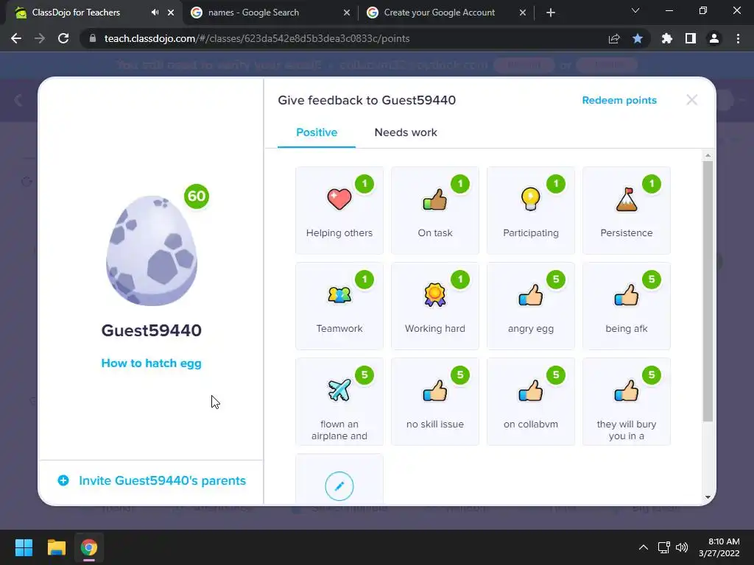The width and height of the screenshot is (754, 565).
Task: Invite Guest59440's parents
Action: (162, 480)
